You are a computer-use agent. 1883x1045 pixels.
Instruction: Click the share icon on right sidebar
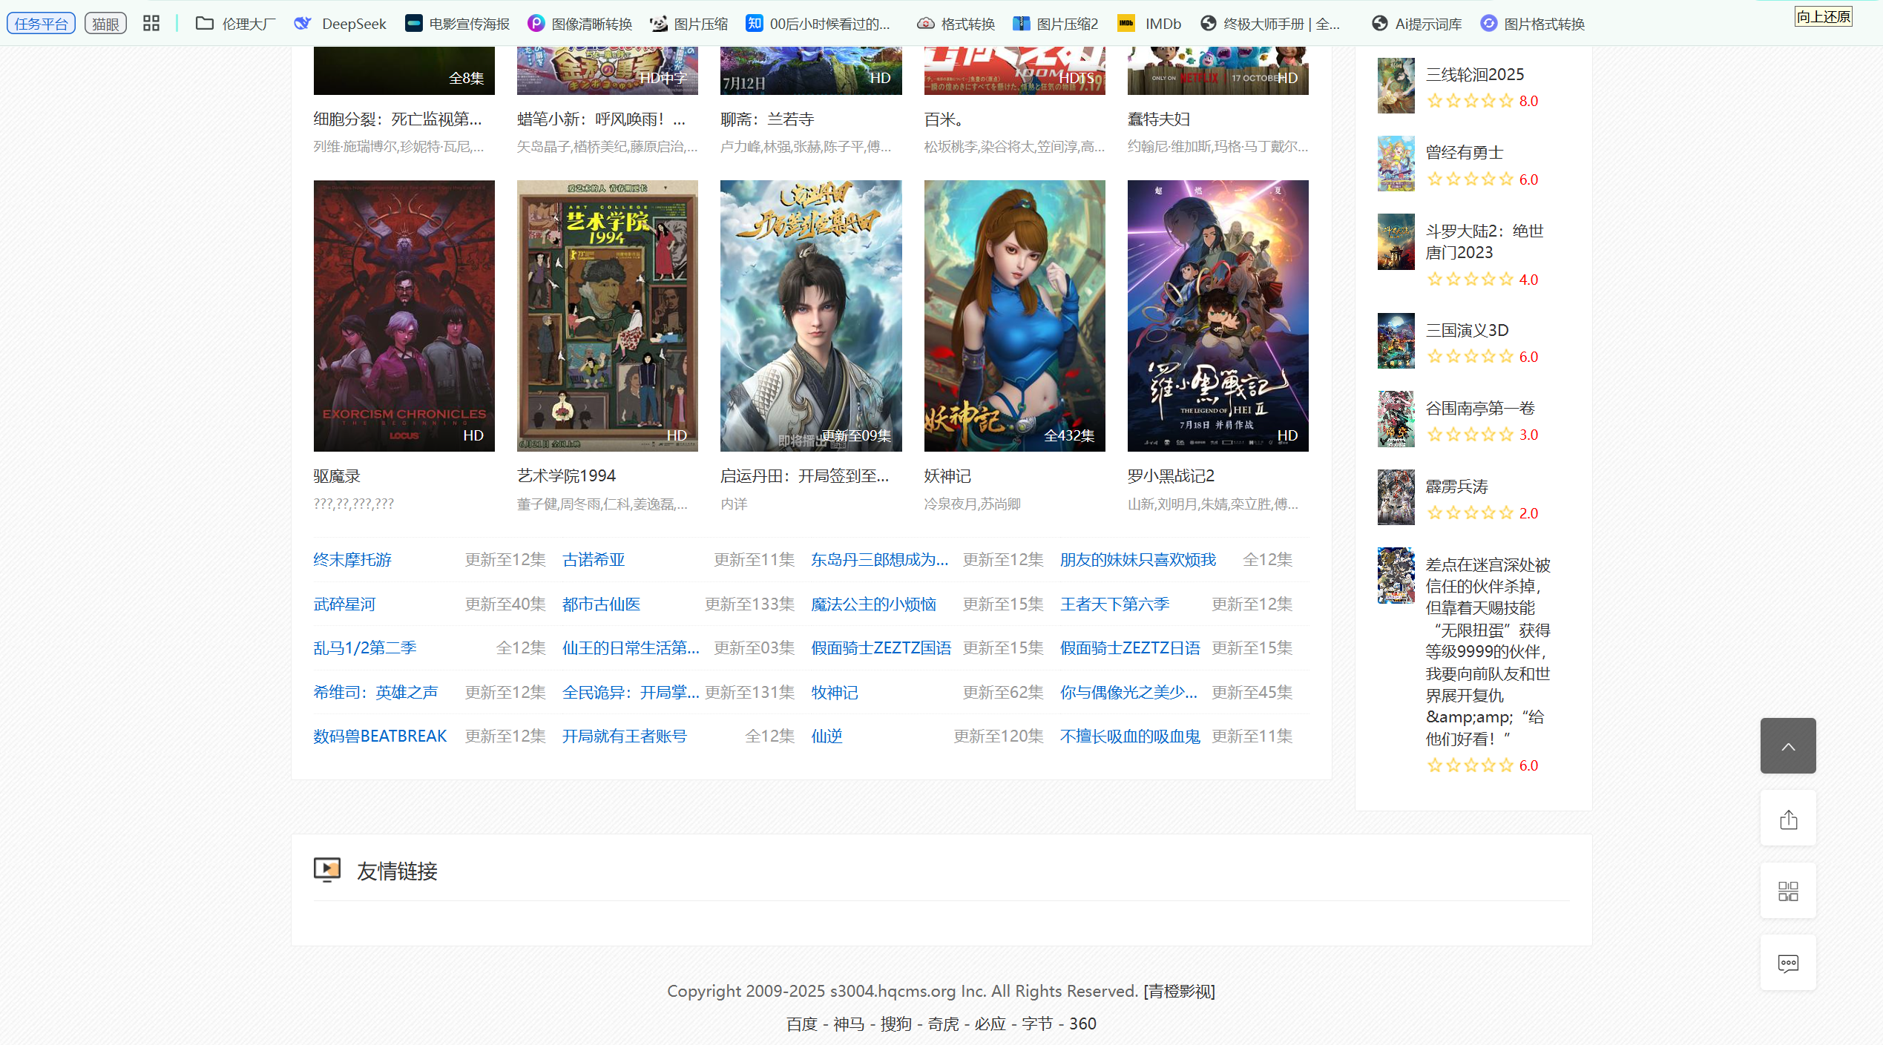point(1787,819)
